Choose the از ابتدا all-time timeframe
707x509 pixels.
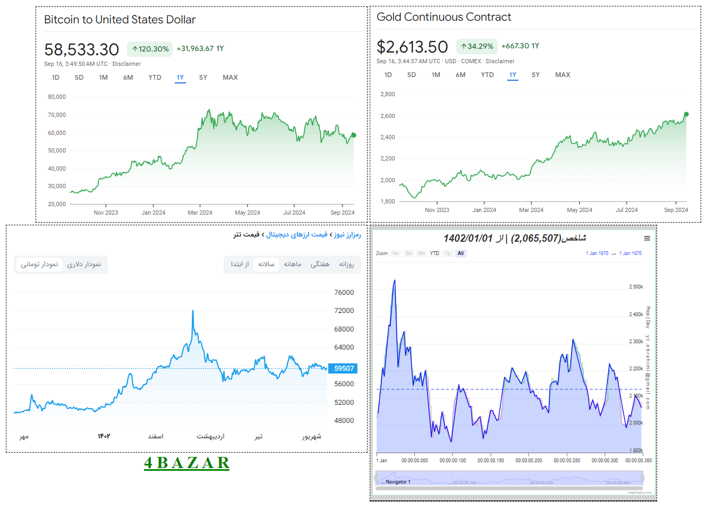click(240, 264)
